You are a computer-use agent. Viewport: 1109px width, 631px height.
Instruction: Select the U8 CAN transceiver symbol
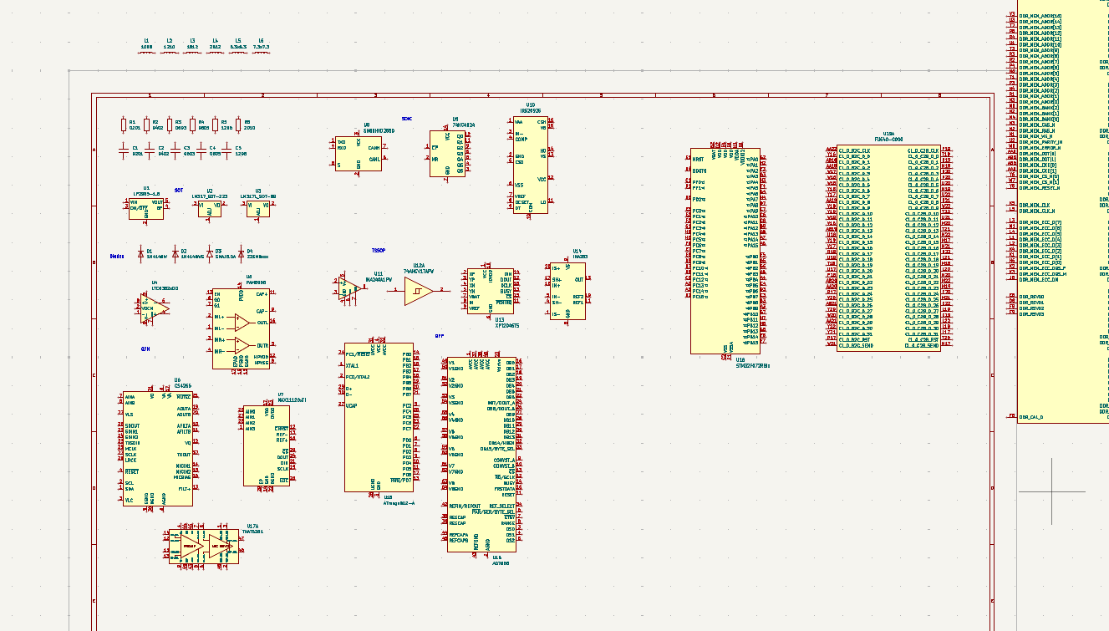[359, 154]
